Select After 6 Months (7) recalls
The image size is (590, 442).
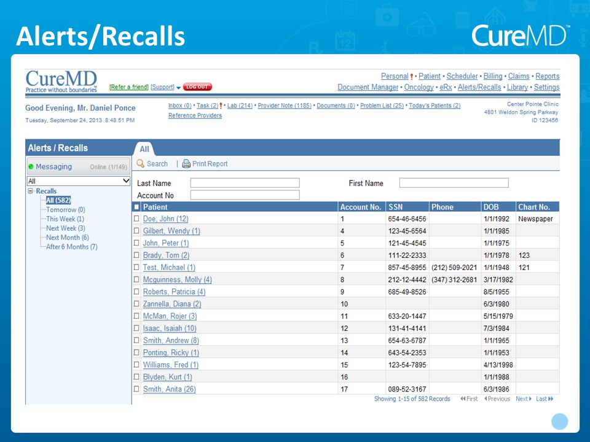pyautogui.click(x=71, y=247)
